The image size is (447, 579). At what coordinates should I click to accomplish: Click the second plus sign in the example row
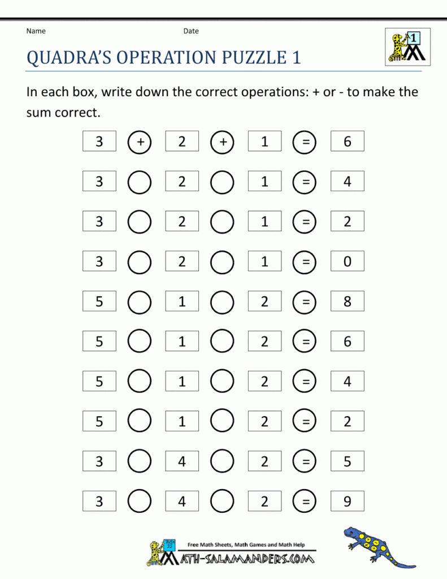[x=223, y=141]
